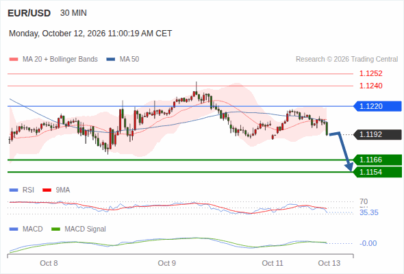The height and width of the screenshot is (274, 404).
Task: Click the blue RSI legend swatch
Action: tap(14, 190)
